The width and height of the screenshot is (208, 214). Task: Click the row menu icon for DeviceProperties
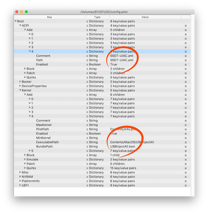click(186, 86)
